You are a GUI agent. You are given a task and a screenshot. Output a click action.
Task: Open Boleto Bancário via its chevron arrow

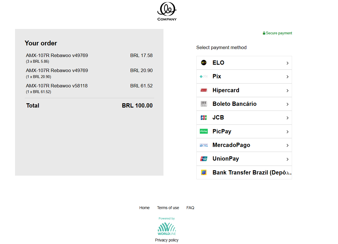point(287,104)
